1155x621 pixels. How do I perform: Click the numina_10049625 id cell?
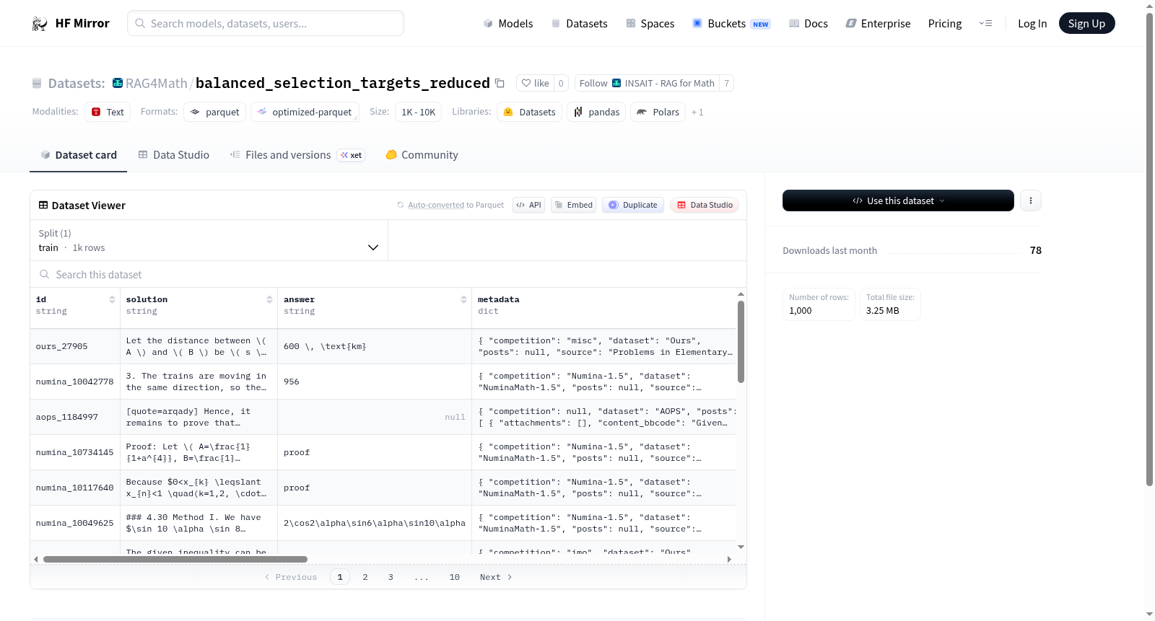coord(75,523)
